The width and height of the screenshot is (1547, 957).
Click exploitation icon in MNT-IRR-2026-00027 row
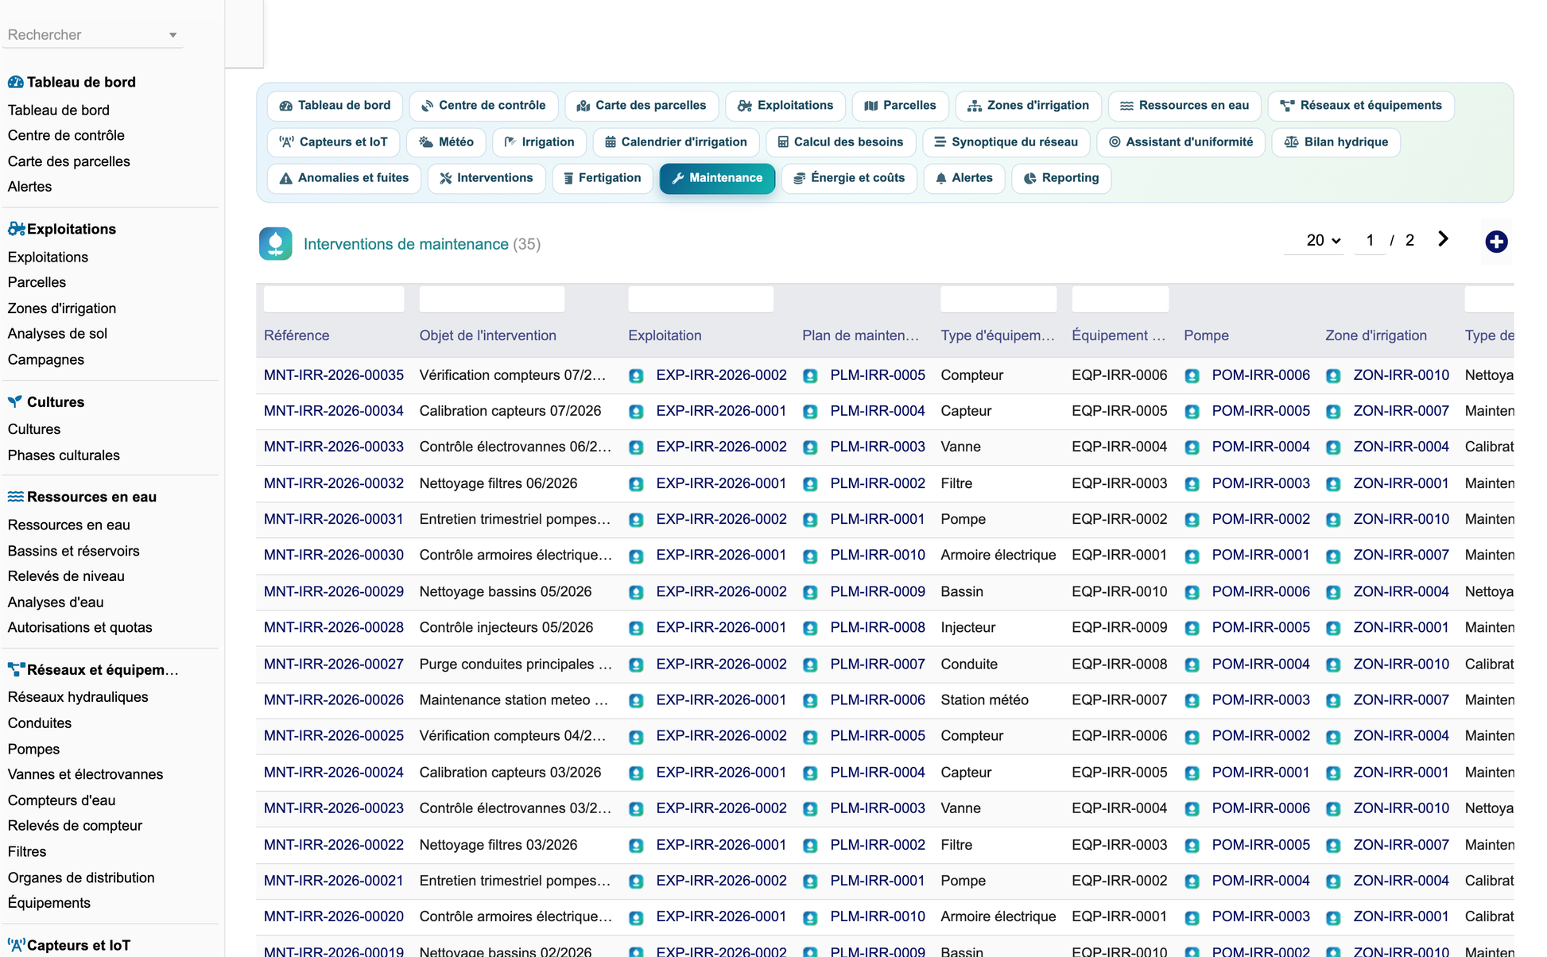[x=636, y=664]
